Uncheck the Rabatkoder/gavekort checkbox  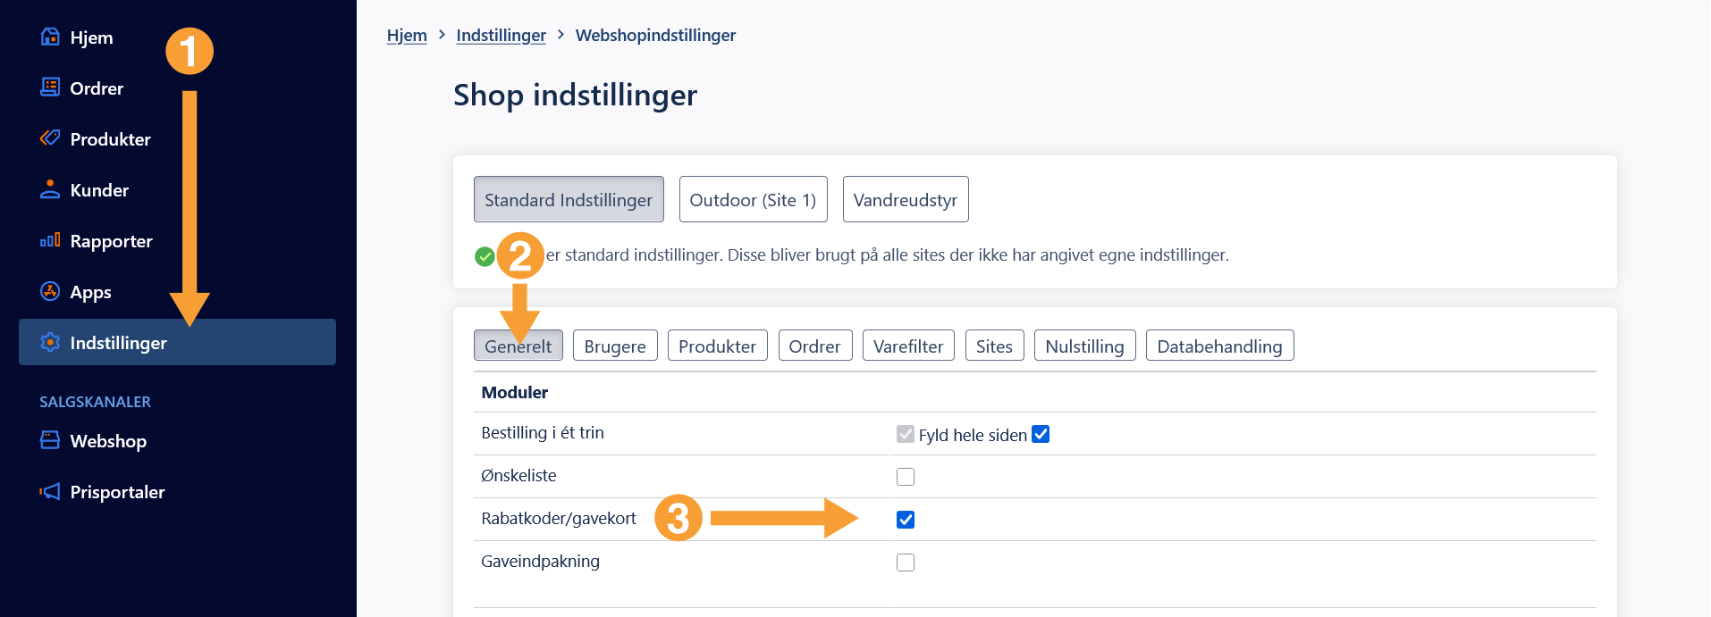pos(906,520)
